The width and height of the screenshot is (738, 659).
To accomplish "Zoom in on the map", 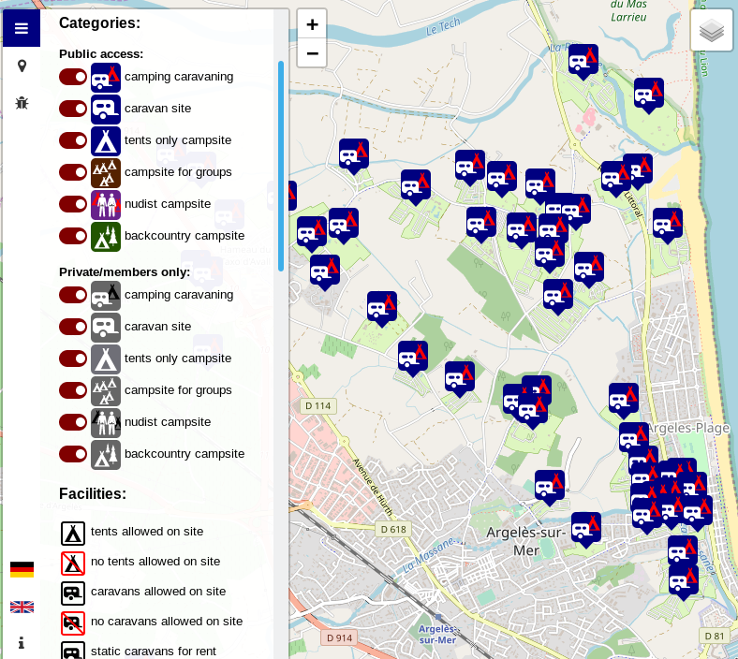I will 312,25.
